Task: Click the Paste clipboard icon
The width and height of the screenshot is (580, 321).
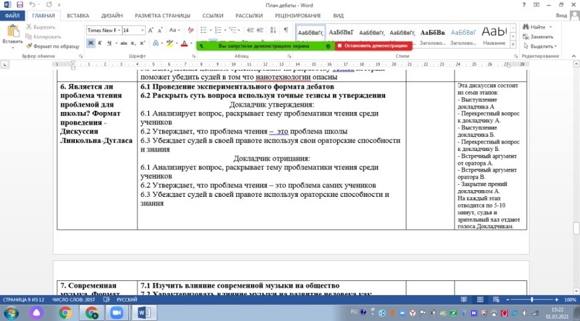Action: coord(13,31)
